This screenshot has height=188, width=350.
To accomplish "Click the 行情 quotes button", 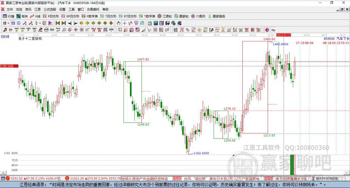I will click(x=9, y=16).
